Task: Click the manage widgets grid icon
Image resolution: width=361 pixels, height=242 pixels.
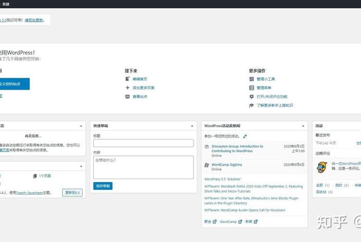Action: [x=252, y=79]
